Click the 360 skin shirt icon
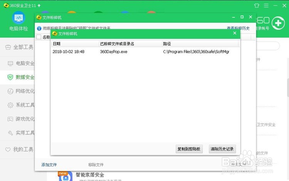 click(257, 5)
